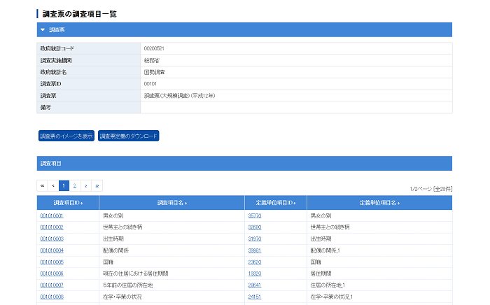Viewport: 490px width, 305px height.
Task: Open definition unit link 32680
Action: click(x=255, y=227)
